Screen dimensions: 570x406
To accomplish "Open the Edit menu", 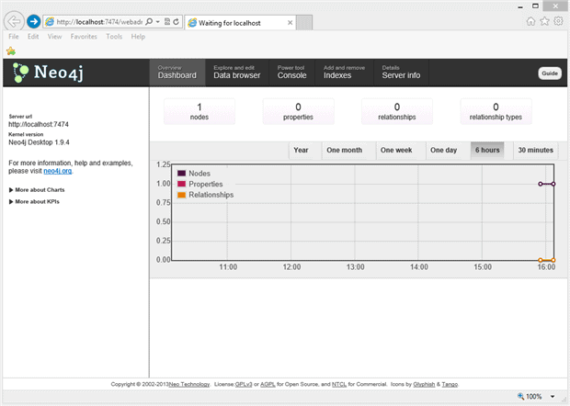I will click(x=33, y=37).
